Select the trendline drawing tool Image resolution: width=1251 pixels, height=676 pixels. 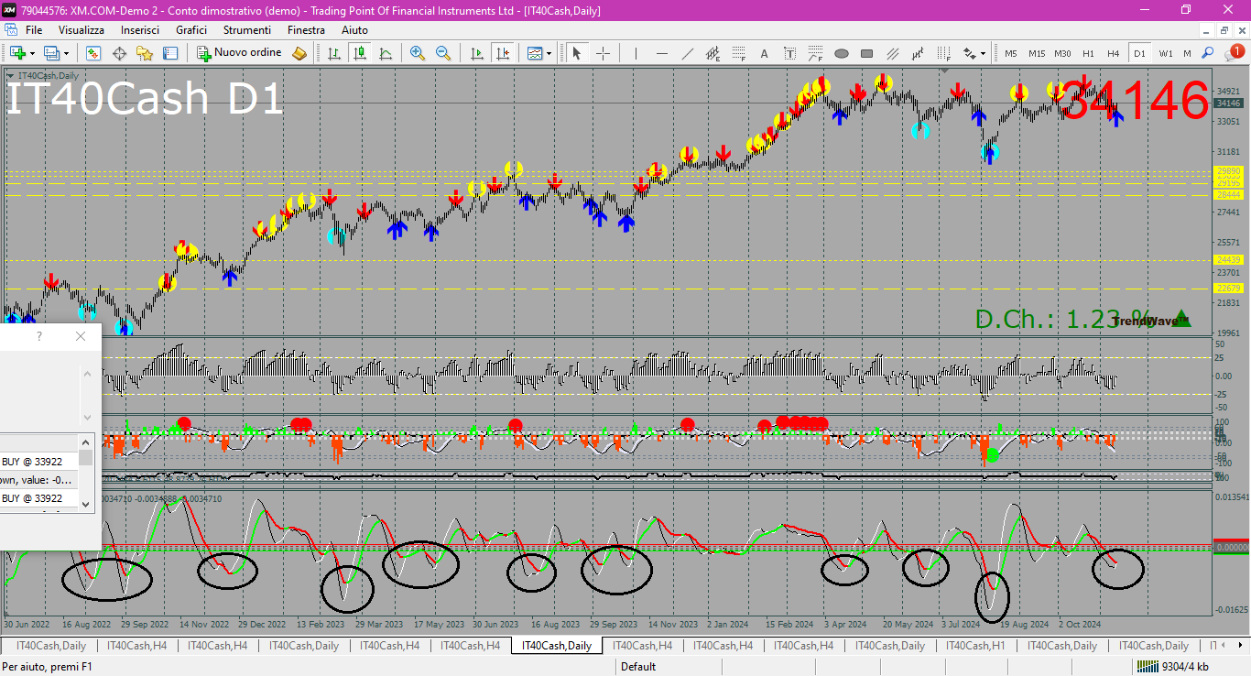(688, 53)
